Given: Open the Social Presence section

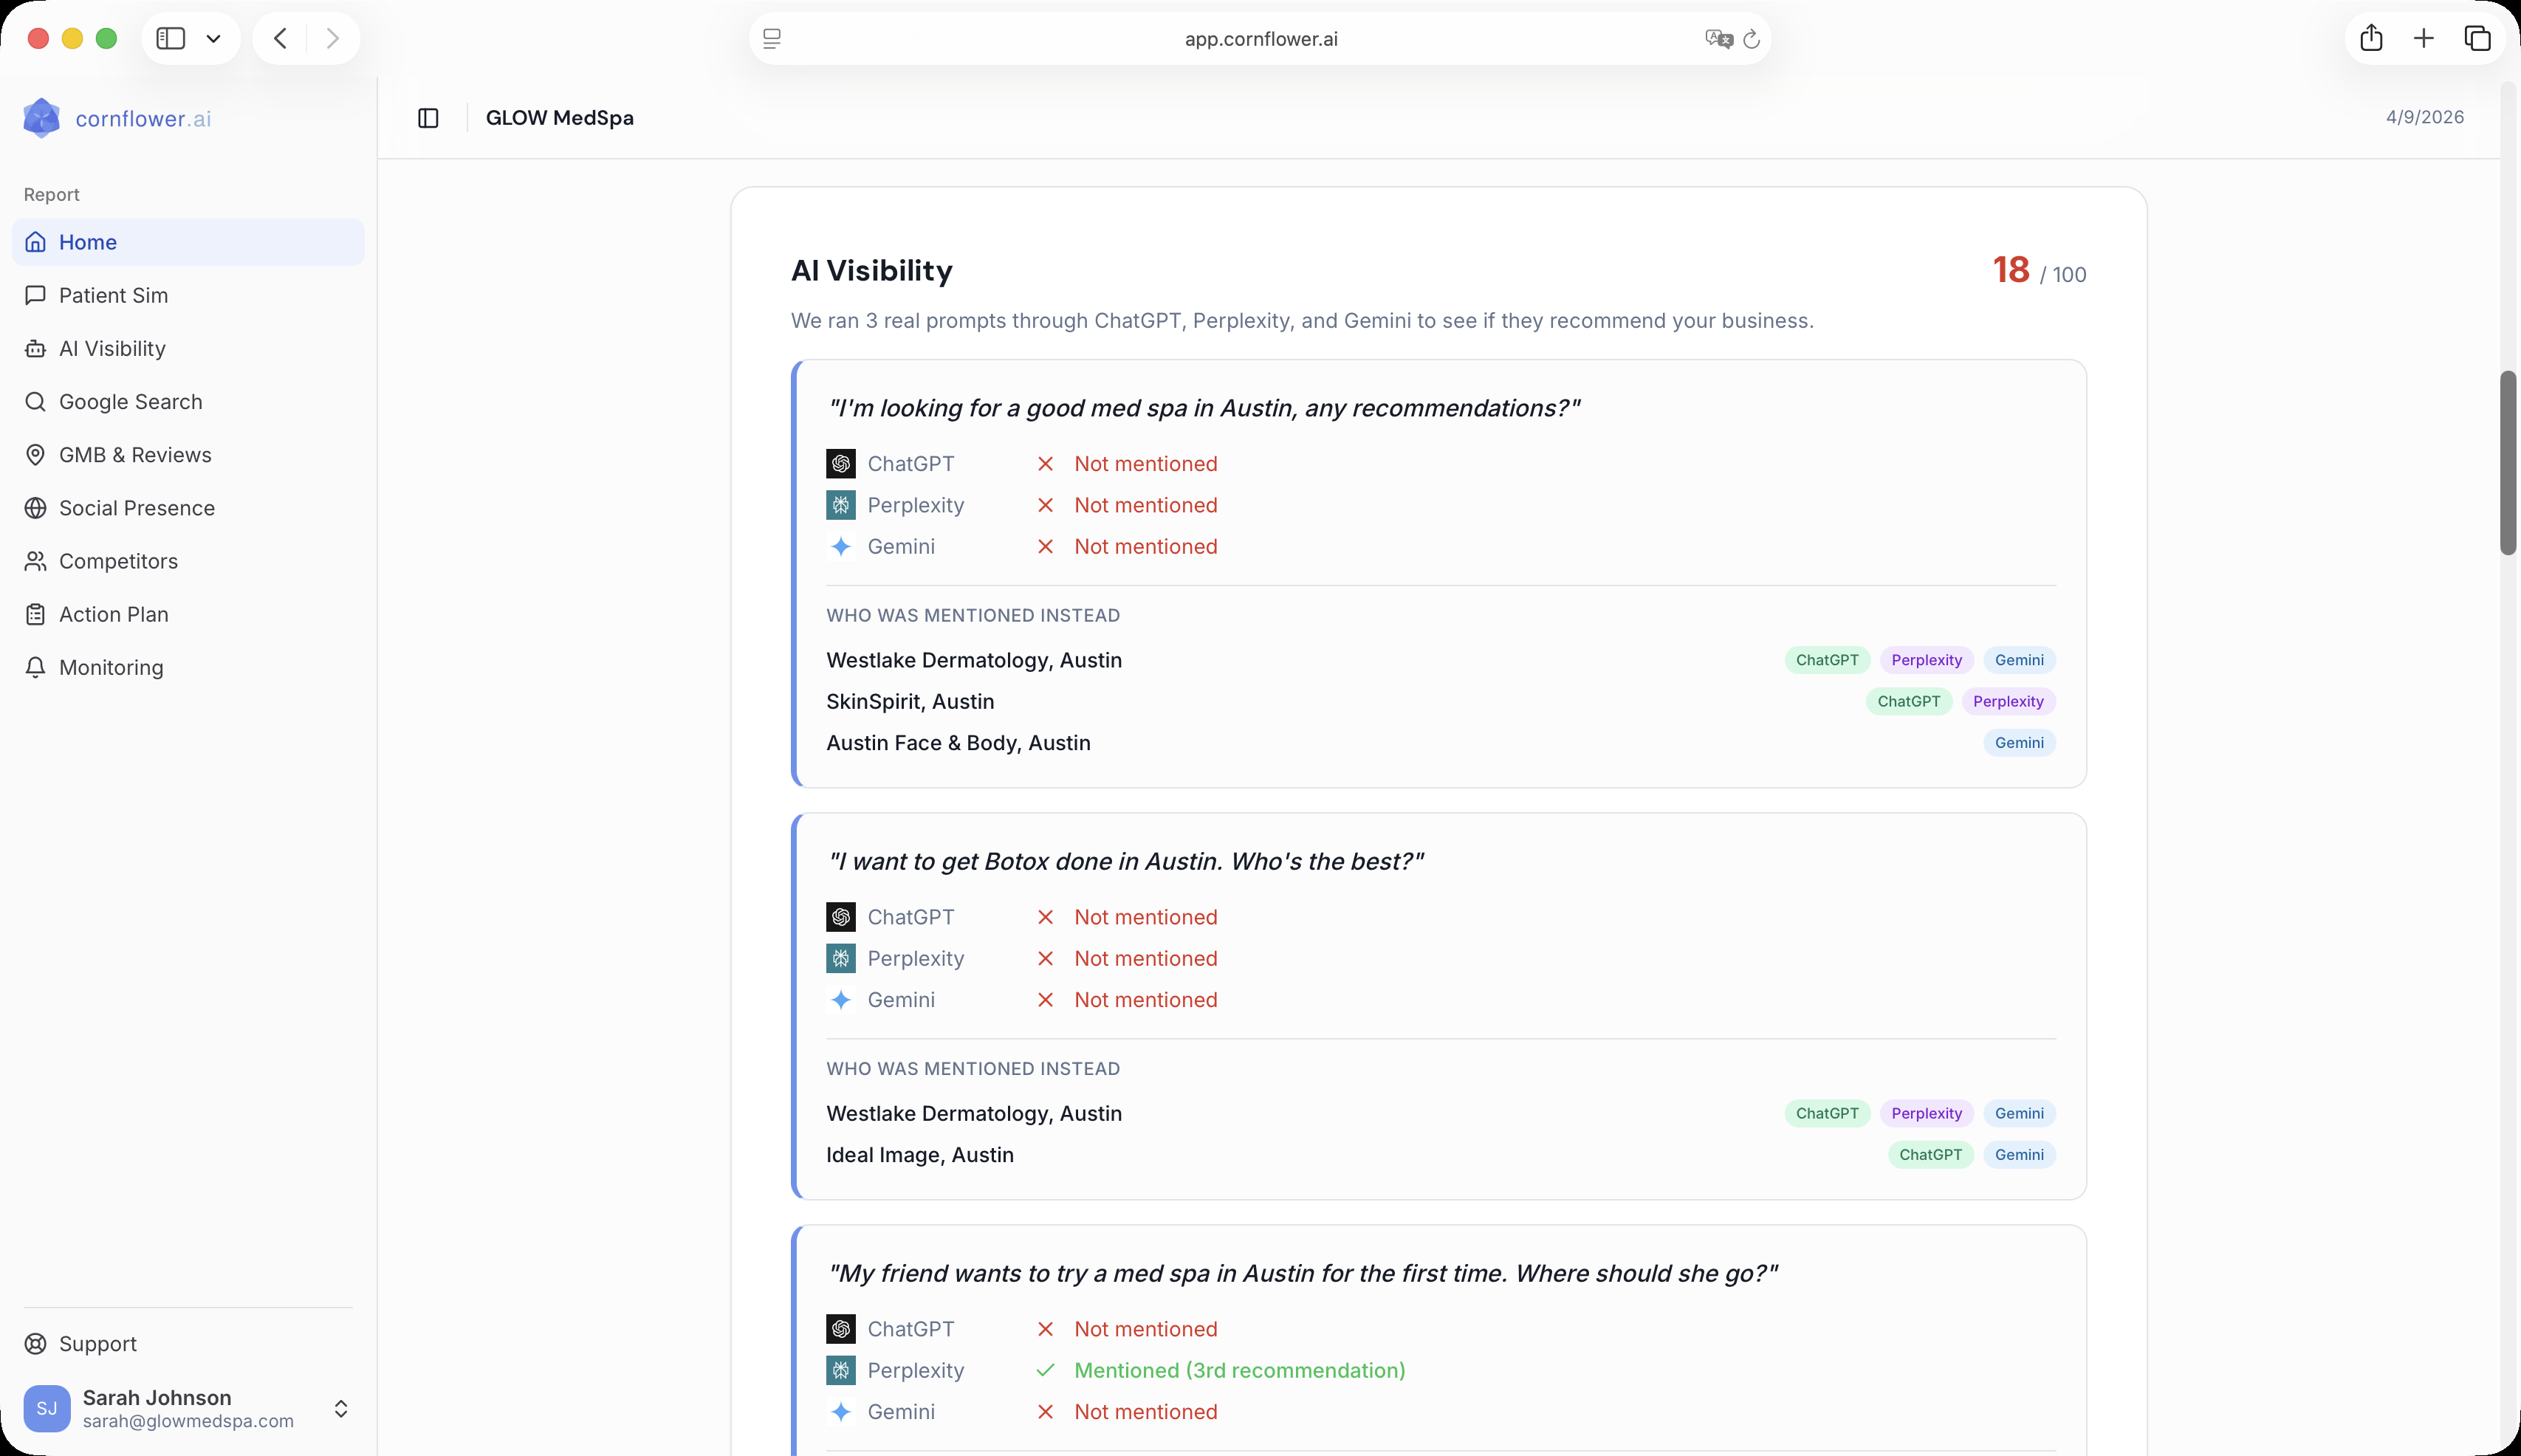Looking at the screenshot, I should [x=137, y=507].
